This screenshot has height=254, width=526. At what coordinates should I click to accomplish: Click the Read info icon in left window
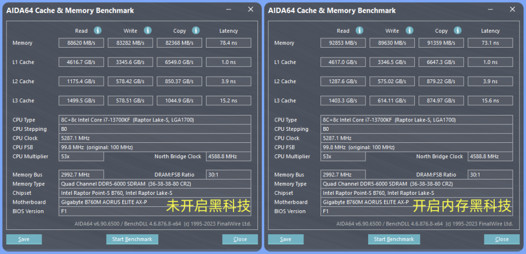tap(98, 31)
